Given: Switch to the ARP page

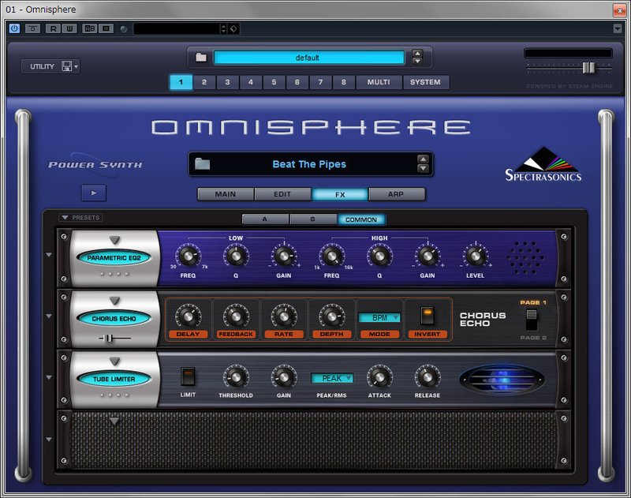Looking at the screenshot, I should tap(396, 194).
